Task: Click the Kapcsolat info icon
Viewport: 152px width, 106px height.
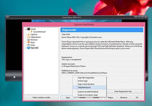Action: click(29, 48)
